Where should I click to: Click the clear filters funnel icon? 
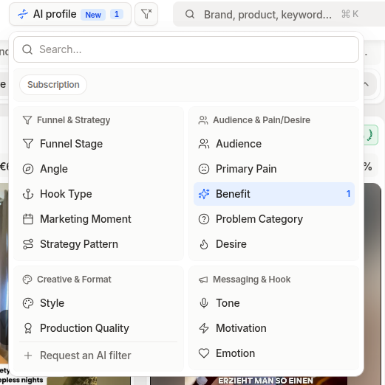click(x=146, y=14)
